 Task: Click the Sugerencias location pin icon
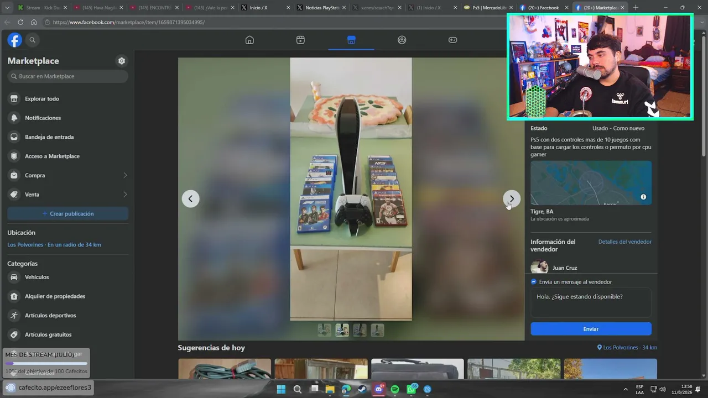click(x=600, y=348)
